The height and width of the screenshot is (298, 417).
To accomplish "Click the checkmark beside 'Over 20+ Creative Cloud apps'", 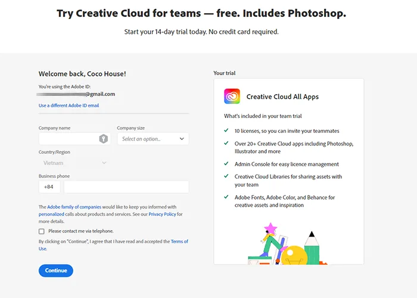I will [x=226, y=143].
